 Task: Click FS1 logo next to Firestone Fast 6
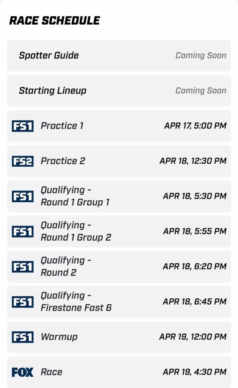coord(22,302)
